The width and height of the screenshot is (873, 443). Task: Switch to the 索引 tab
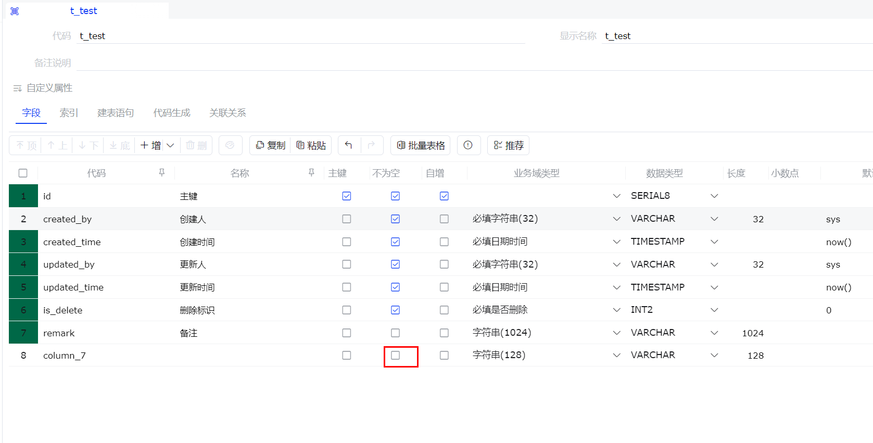[69, 113]
